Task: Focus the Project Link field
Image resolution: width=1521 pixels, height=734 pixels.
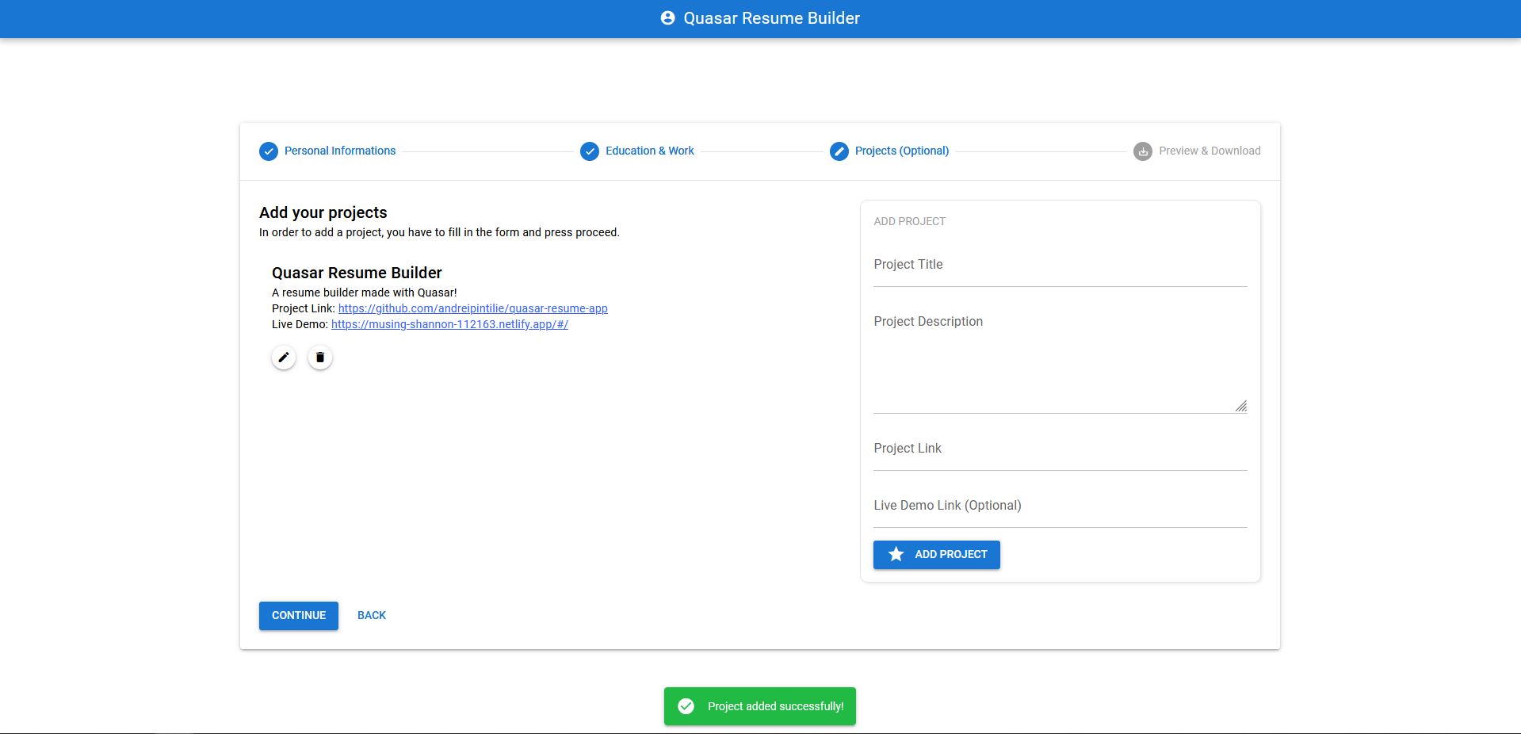Action: click(1060, 449)
